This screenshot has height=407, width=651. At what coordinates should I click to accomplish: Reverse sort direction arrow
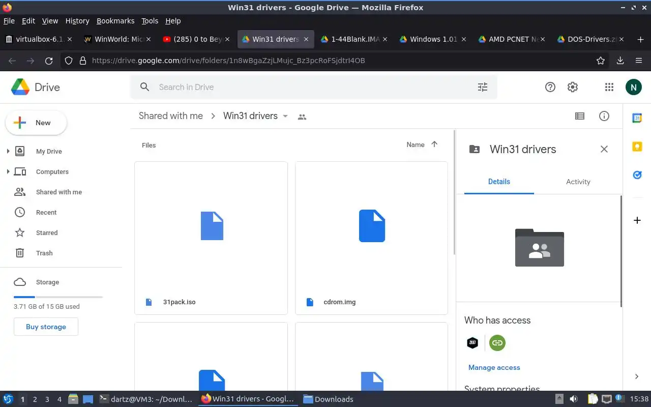tap(434, 144)
